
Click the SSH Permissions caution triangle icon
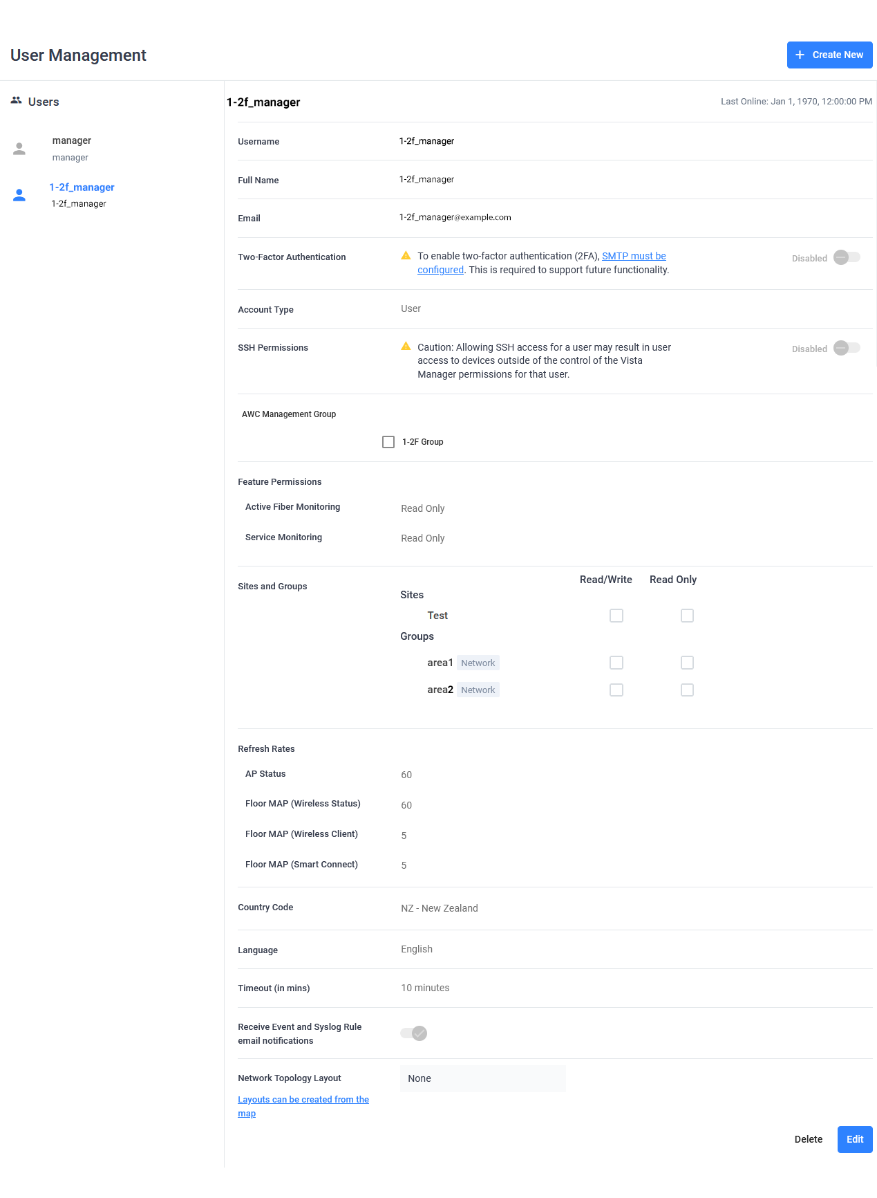(x=406, y=347)
